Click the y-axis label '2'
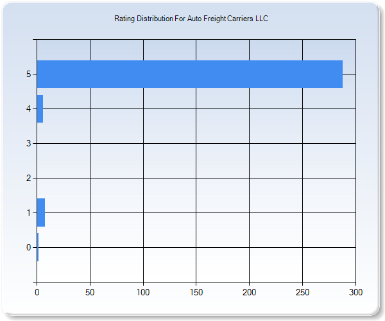Viewport: 385px width, 321px height. [x=28, y=178]
